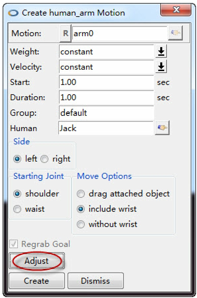This screenshot has width=197, height=298.
Task: Click the Start time input field
Action: tap(106, 82)
